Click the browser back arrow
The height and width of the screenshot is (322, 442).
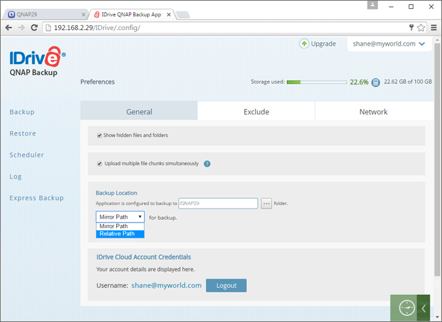click(9, 28)
